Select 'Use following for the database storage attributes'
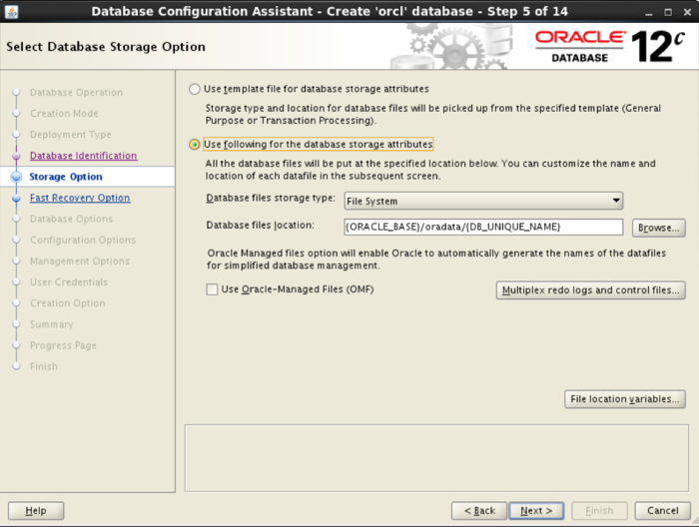The image size is (699, 527). [195, 145]
